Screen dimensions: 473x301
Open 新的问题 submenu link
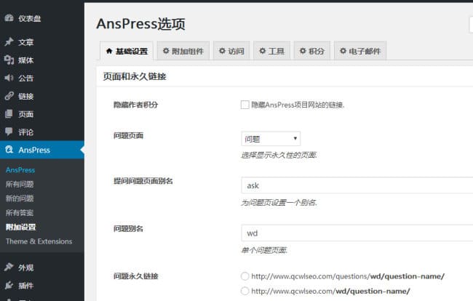pos(20,198)
